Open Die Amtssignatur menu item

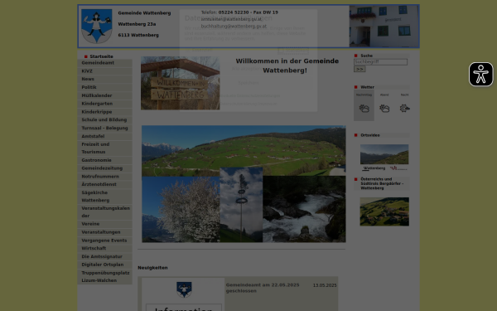click(x=104, y=257)
